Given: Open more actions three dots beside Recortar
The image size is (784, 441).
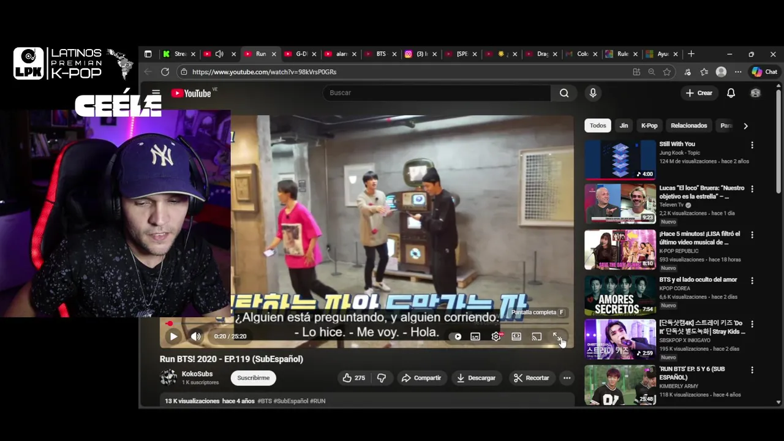Looking at the screenshot, I should 567,378.
